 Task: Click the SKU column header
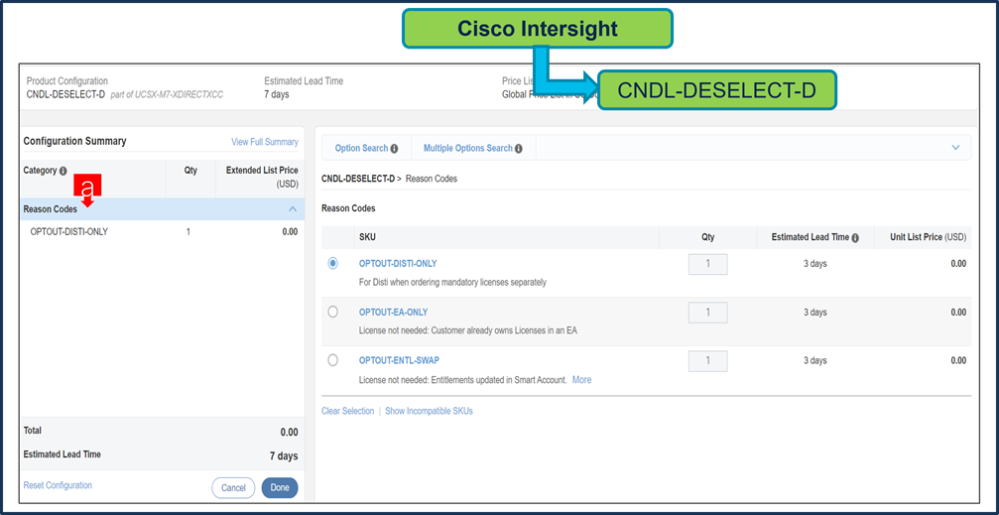pos(367,237)
